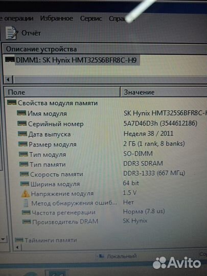Image resolution: width=207 pixels, height=276 pixels.
Task: Click the Ширина модуля memory icon
Action: point(25,183)
